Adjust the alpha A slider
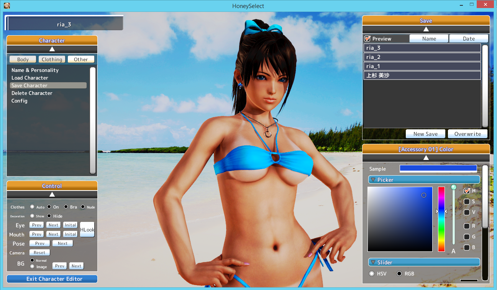Screen dimensions: 497x290 [454, 216]
